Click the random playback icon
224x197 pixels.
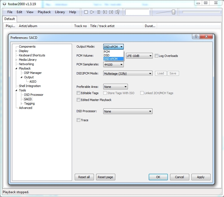click(x=117, y=12)
